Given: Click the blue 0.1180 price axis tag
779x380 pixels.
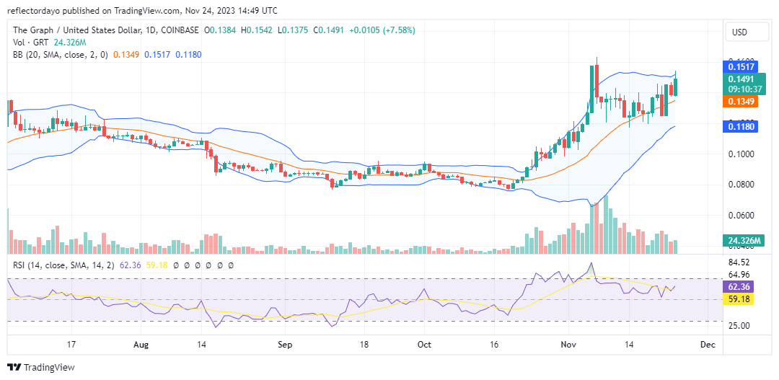Looking at the screenshot, I should 741,127.
